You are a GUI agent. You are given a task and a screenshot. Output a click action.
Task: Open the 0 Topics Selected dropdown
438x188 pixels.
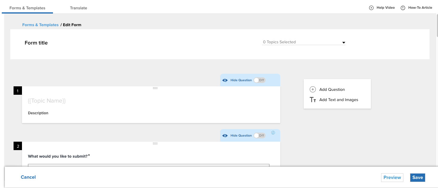pyautogui.click(x=304, y=42)
